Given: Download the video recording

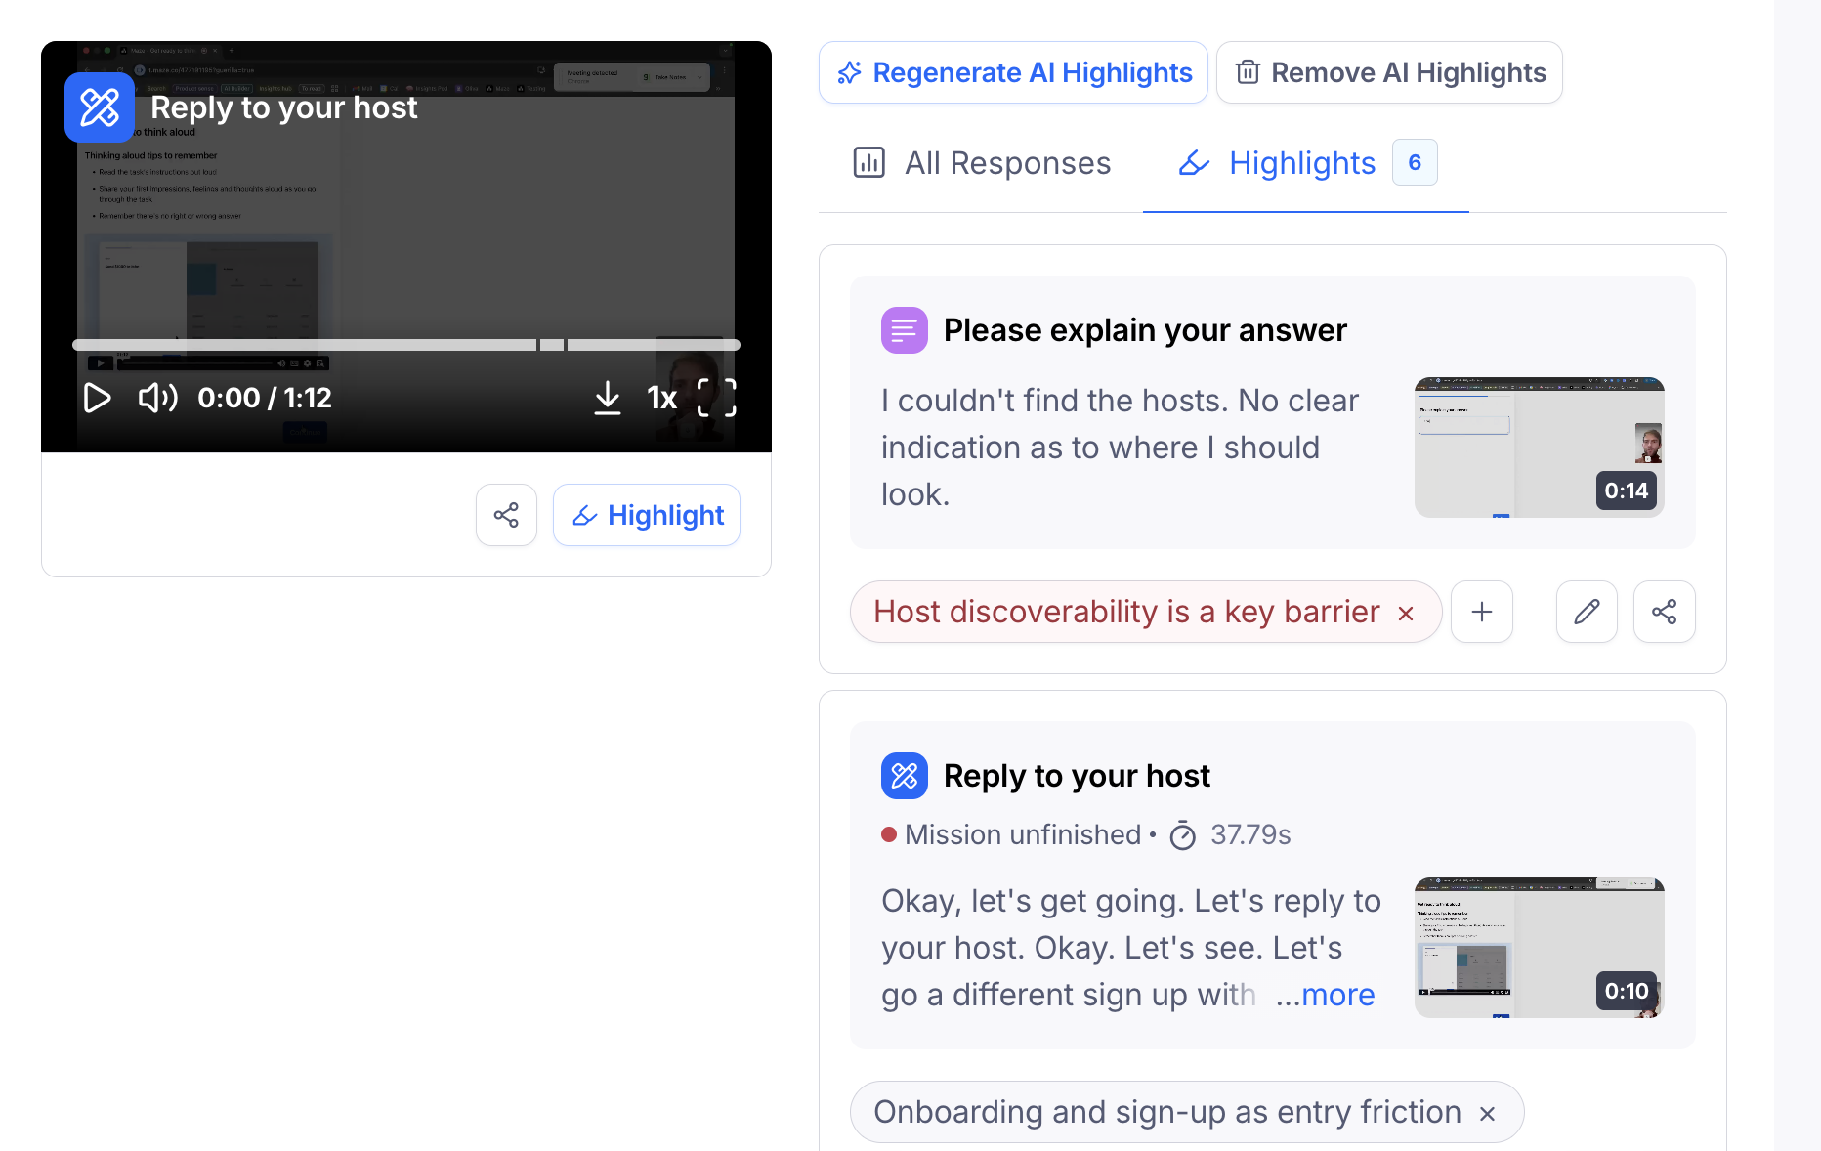Looking at the screenshot, I should (607, 398).
